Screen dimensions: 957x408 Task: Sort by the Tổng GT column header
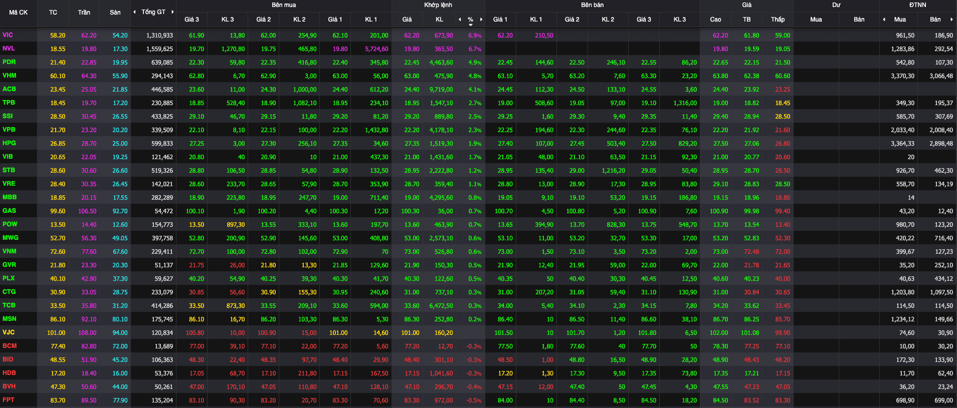[153, 12]
